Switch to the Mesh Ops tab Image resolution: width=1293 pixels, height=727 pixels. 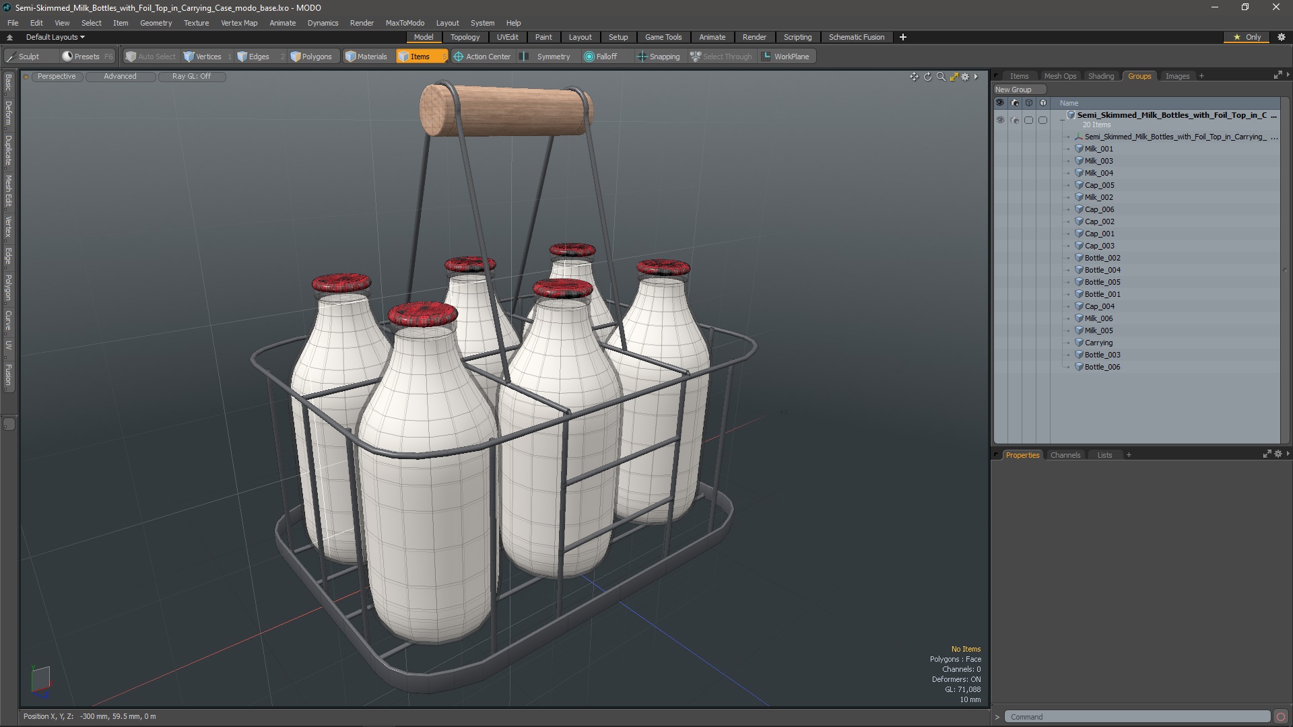pyautogui.click(x=1059, y=75)
